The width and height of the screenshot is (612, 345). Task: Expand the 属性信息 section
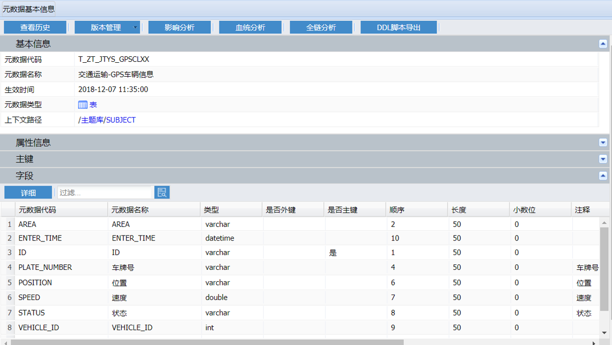click(603, 143)
